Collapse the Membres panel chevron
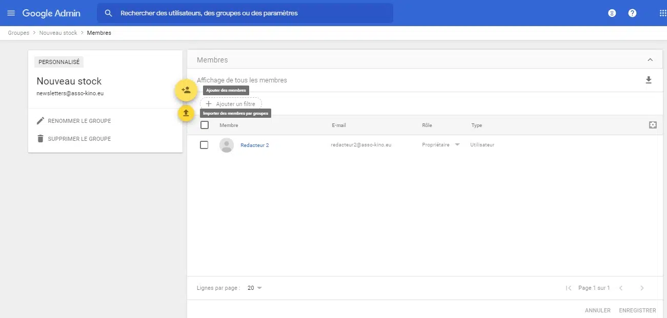This screenshot has height=318, width=667. (650, 60)
